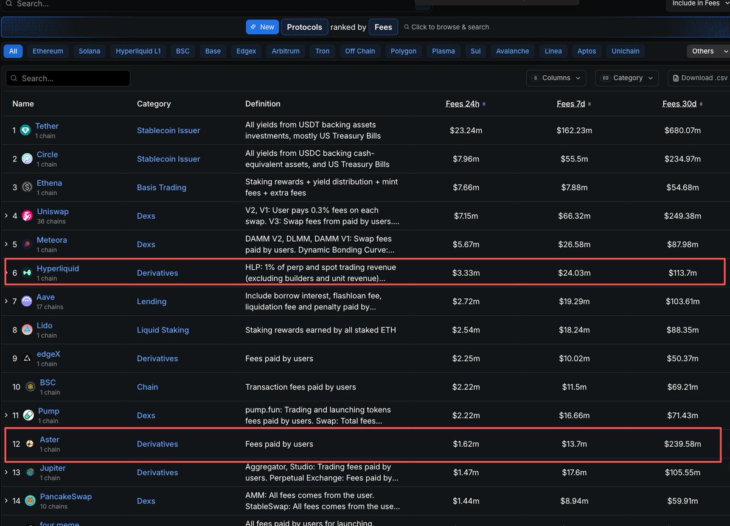Open the Lending category link
Image resolution: width=730 pixels, height=526 pixels.
pos(151,301)
